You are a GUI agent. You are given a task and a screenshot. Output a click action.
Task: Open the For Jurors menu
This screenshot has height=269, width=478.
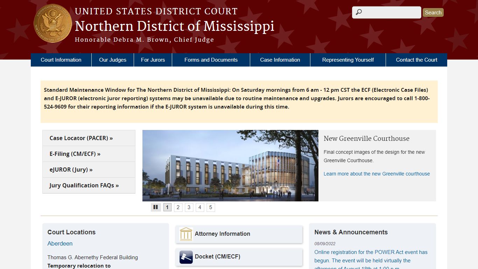[x=153, y=60]
